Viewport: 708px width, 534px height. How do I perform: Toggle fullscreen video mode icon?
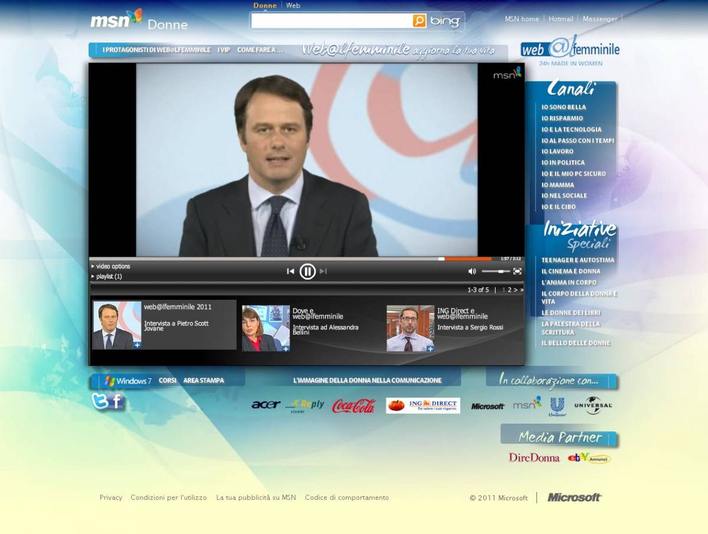(517, 271)
